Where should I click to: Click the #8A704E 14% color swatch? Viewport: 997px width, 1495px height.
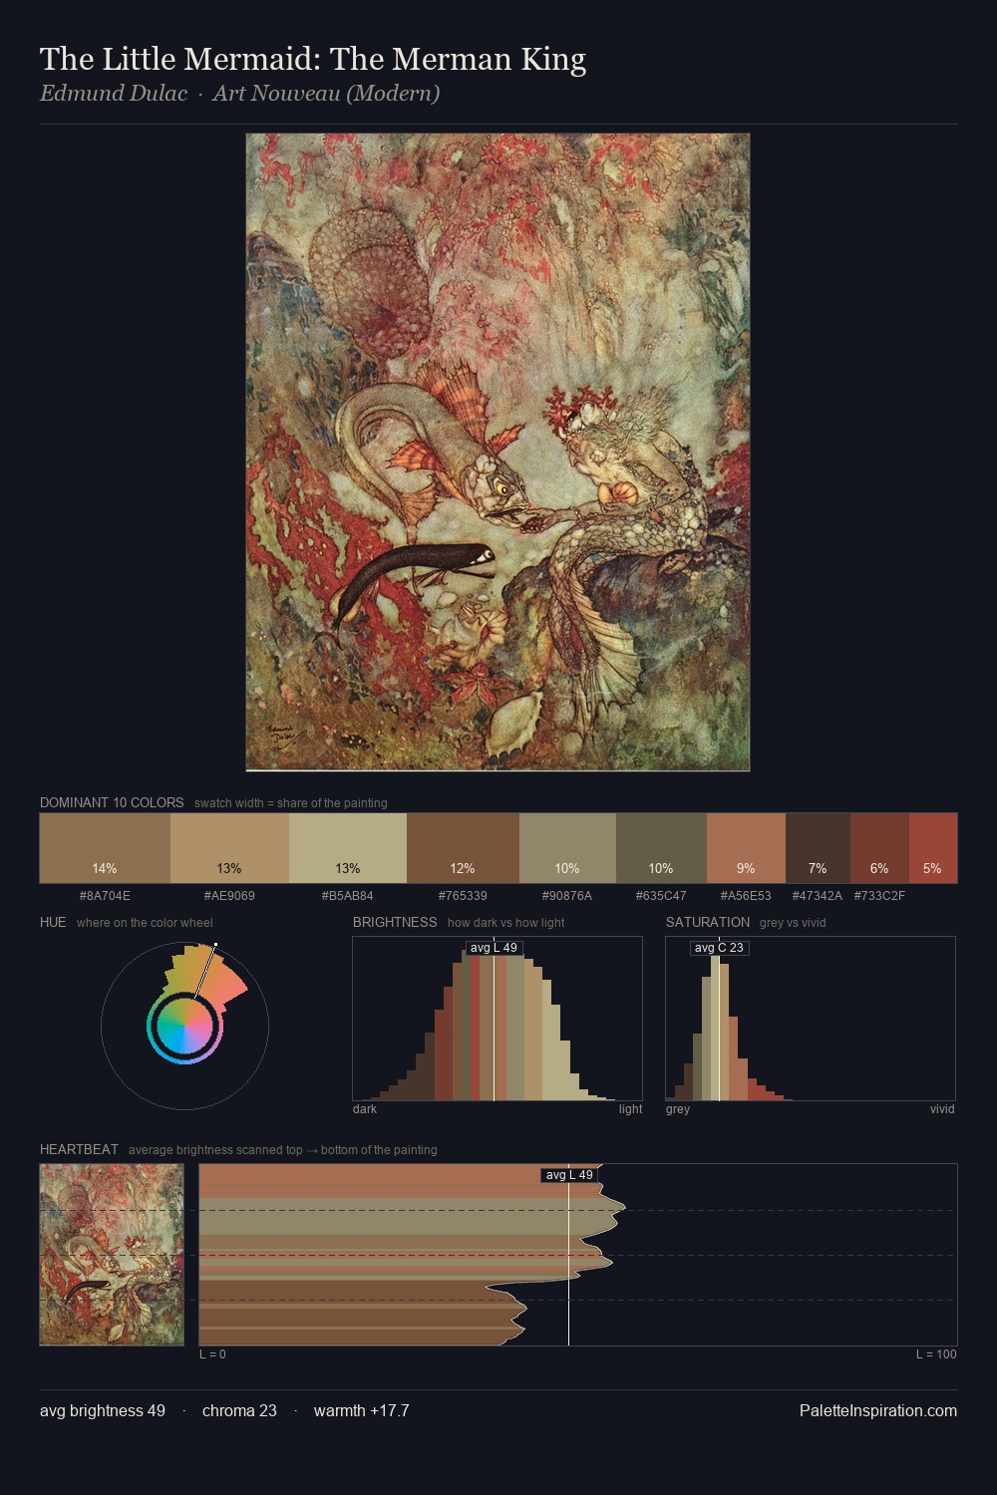click(105, 848)
